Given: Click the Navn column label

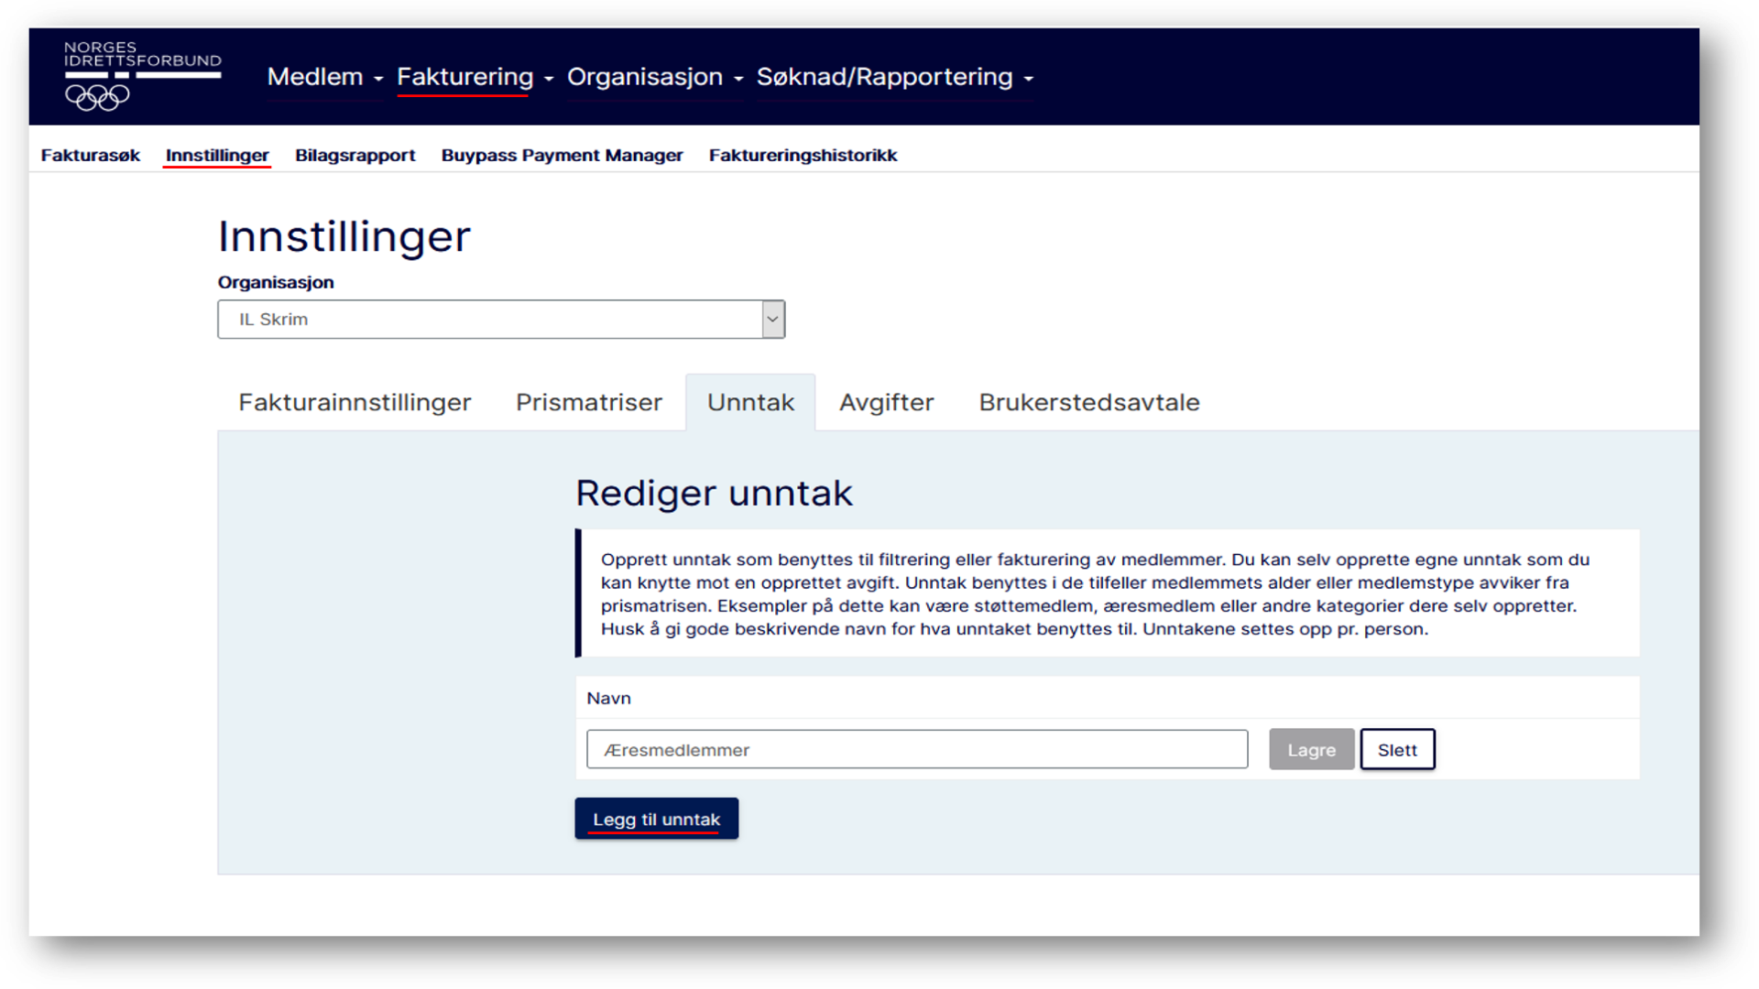Looking at the screenshot, I should coord(608,698).
